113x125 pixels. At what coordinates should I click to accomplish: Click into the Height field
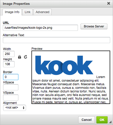click(x=9, y=64)
